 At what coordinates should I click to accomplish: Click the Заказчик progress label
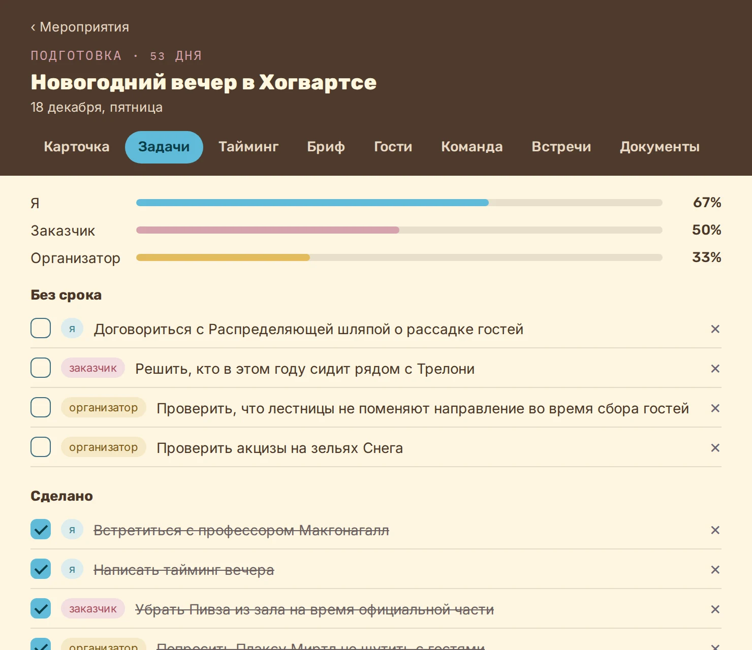point(63,231)
